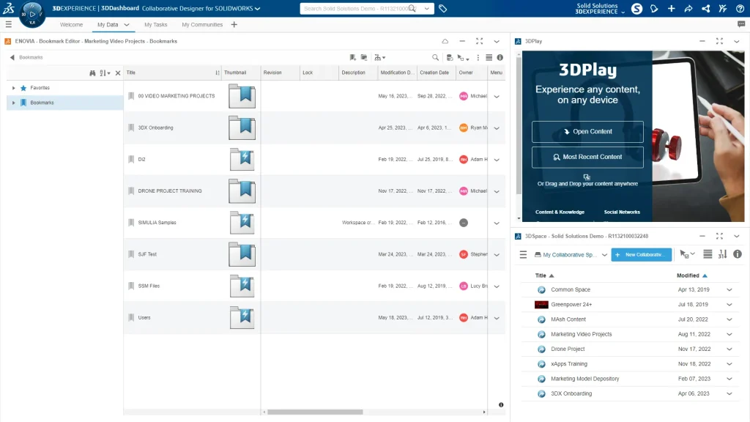
Task: Click the list view icon in Bookmark Editor
Action: tap(489, 57)
